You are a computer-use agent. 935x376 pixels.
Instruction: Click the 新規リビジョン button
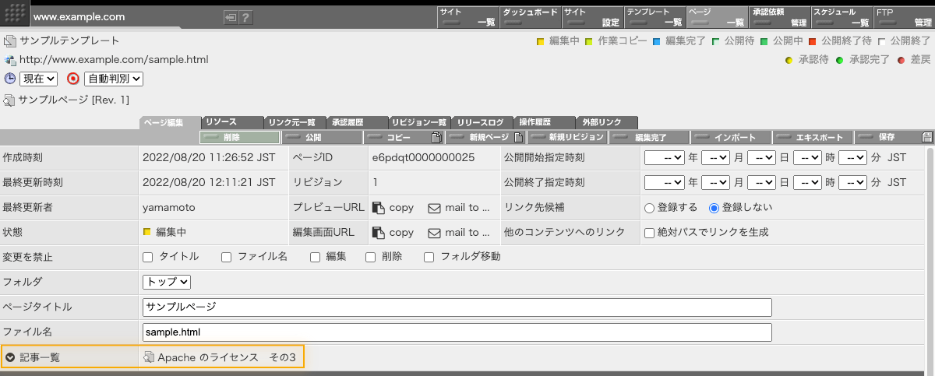click(x=567, y=137)
